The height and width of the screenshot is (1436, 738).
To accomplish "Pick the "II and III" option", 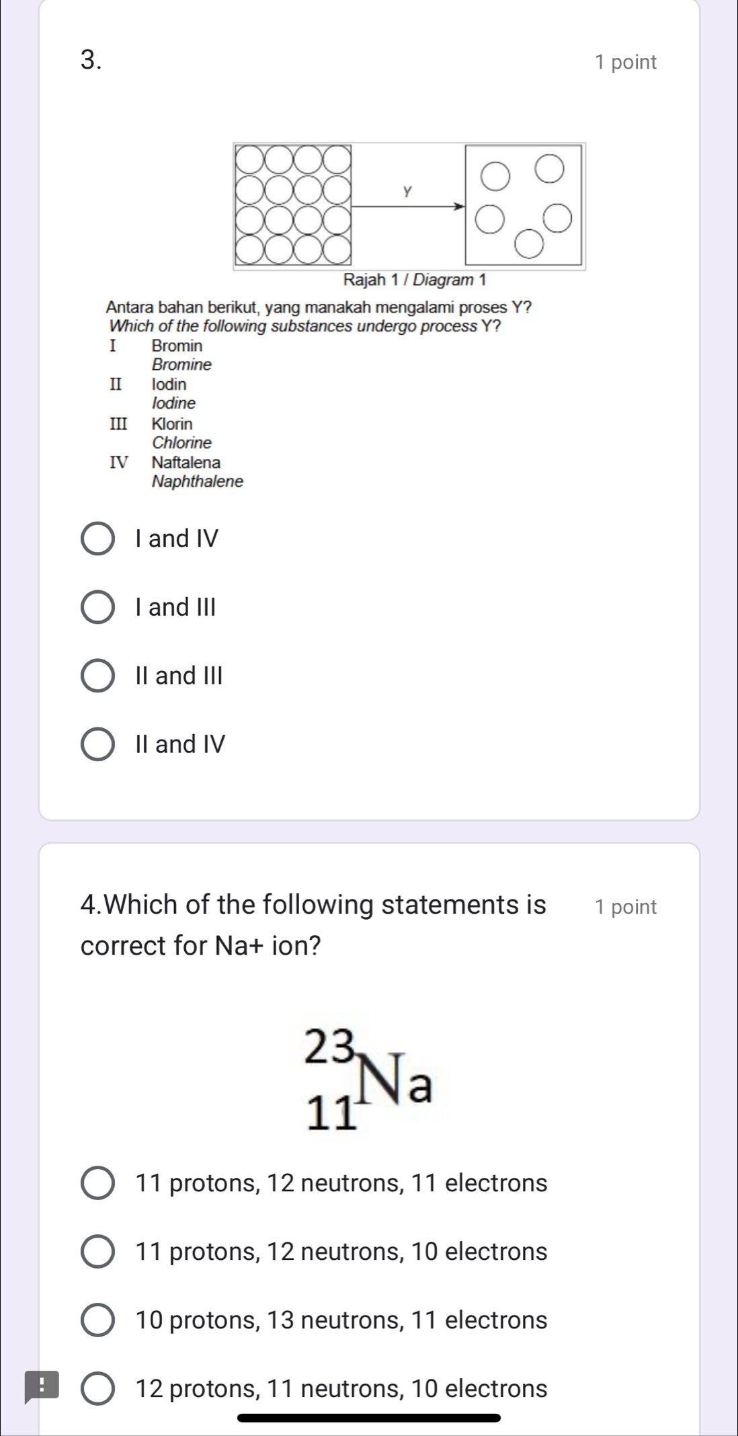I will [98, 676].
